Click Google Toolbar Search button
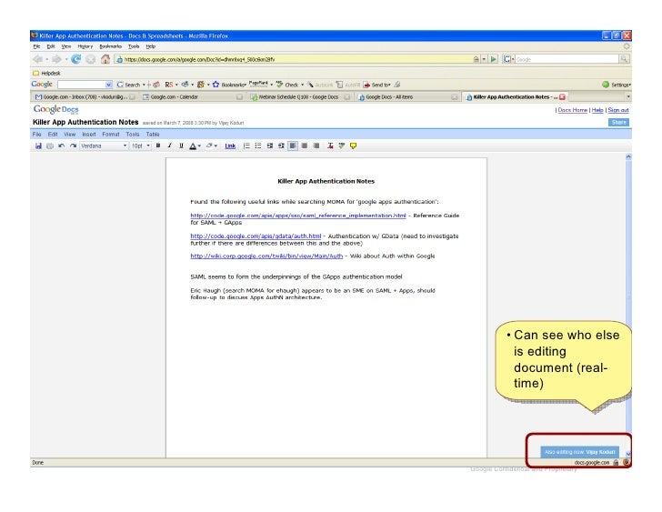This screenshot has width=662, height=512. [x=128, y=85]
